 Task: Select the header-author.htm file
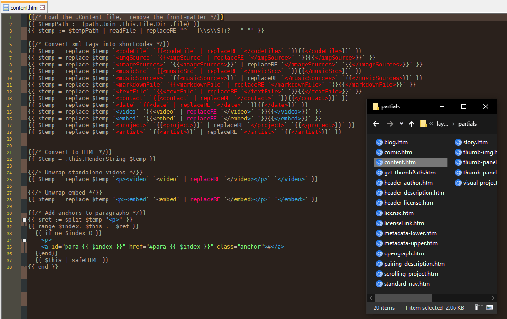[408, 183]
